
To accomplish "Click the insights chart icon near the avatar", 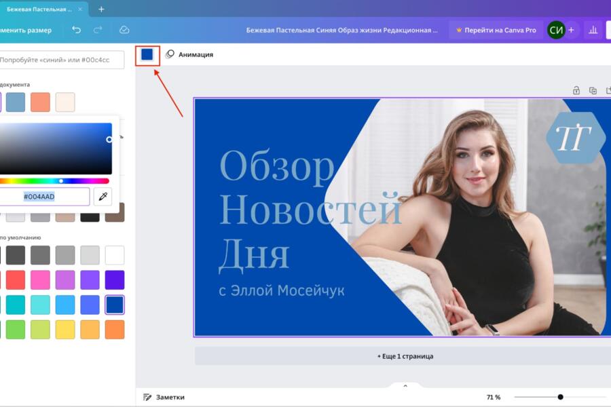I will (593, 30).
